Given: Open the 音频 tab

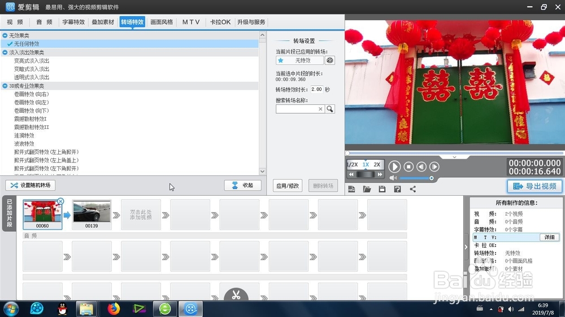Looking at the screenshot, I should point(44,22).
